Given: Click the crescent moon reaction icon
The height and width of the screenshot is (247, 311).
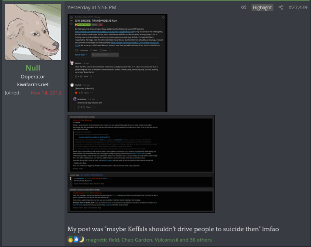Looking at the screenshot, I should (x=81, y=240).
